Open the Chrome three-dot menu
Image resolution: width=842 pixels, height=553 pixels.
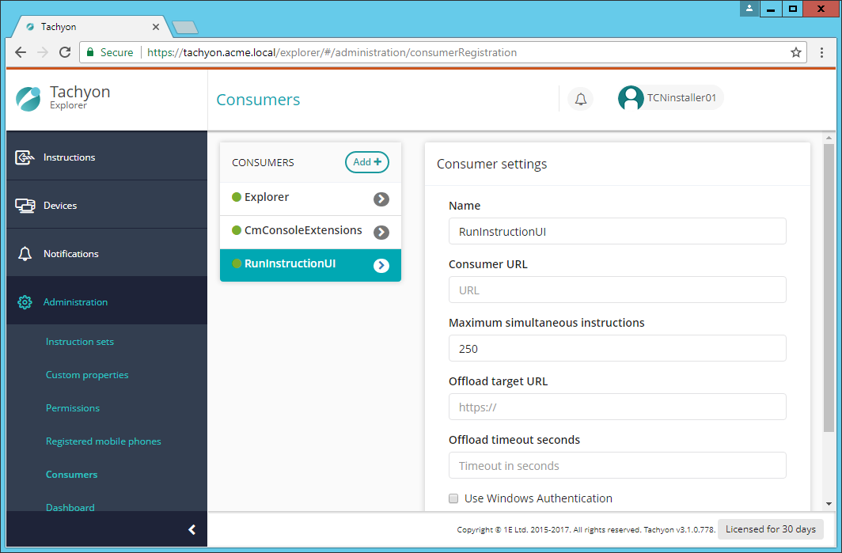[821, 52]
